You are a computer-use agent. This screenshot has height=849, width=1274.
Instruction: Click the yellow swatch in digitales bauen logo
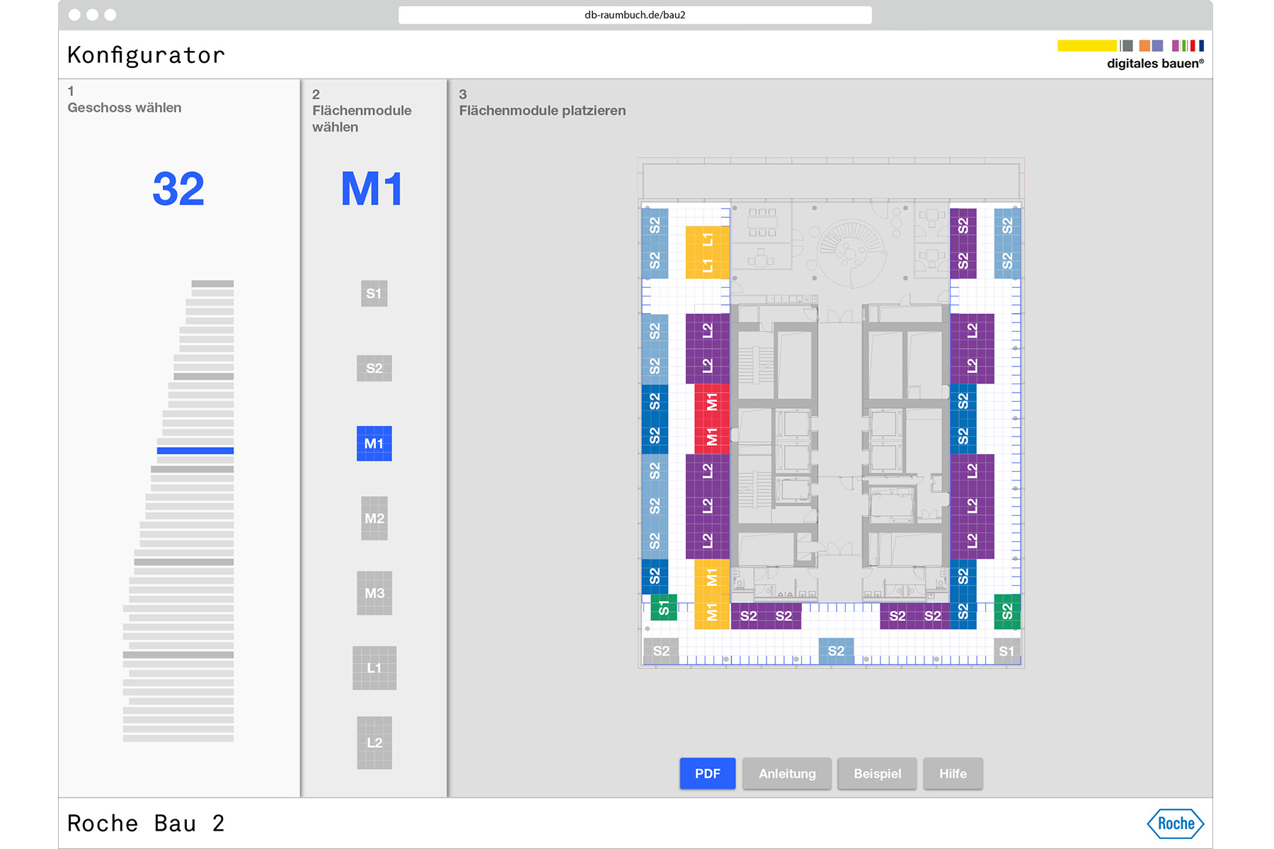pos(1086,46)
